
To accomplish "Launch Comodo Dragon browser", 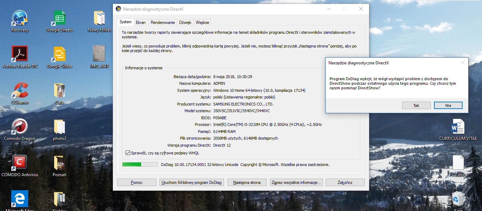I will (x=19, y=127).
